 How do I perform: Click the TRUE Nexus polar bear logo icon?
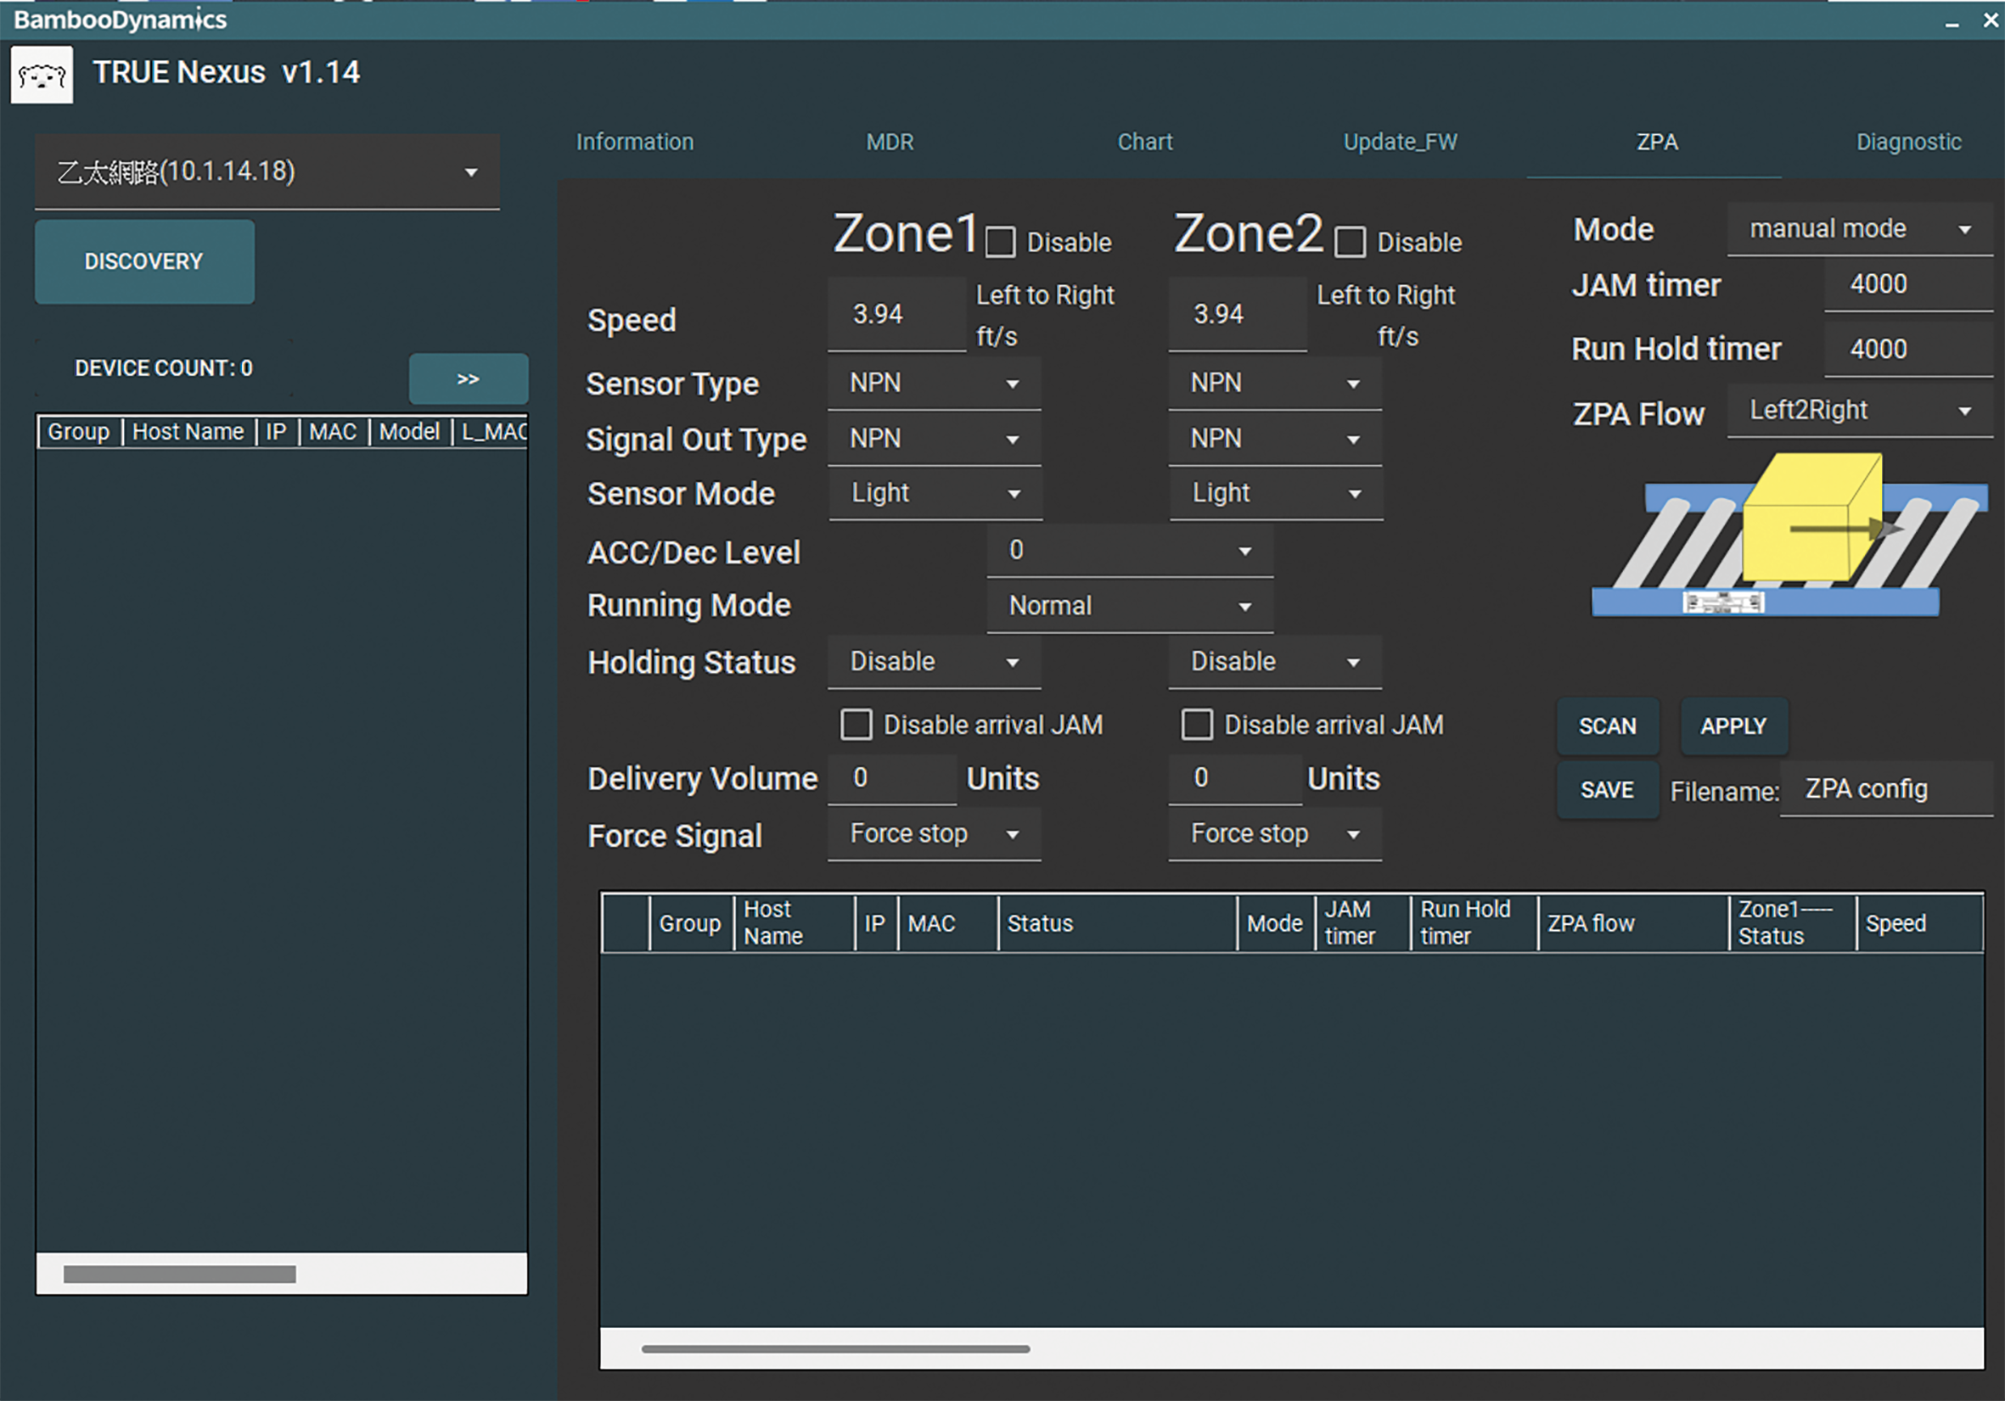(41, 76)
